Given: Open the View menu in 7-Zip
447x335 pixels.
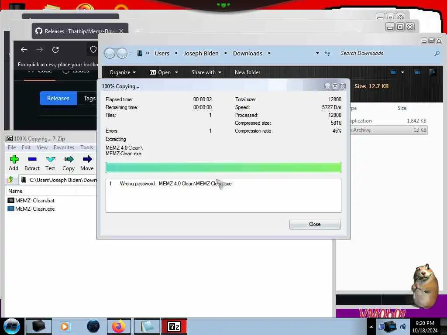Looking at the screenshot, I should (42, 147).
